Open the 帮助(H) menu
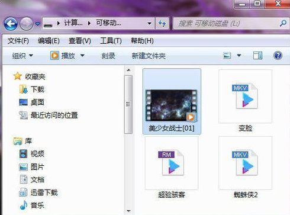Screen dimensions: 290x215 (x=142, y=41)
